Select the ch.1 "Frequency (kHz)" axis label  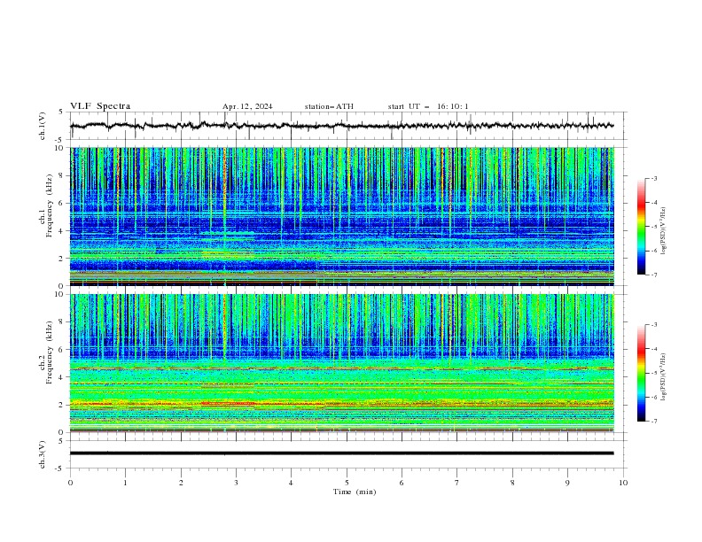tap(50, 206)
